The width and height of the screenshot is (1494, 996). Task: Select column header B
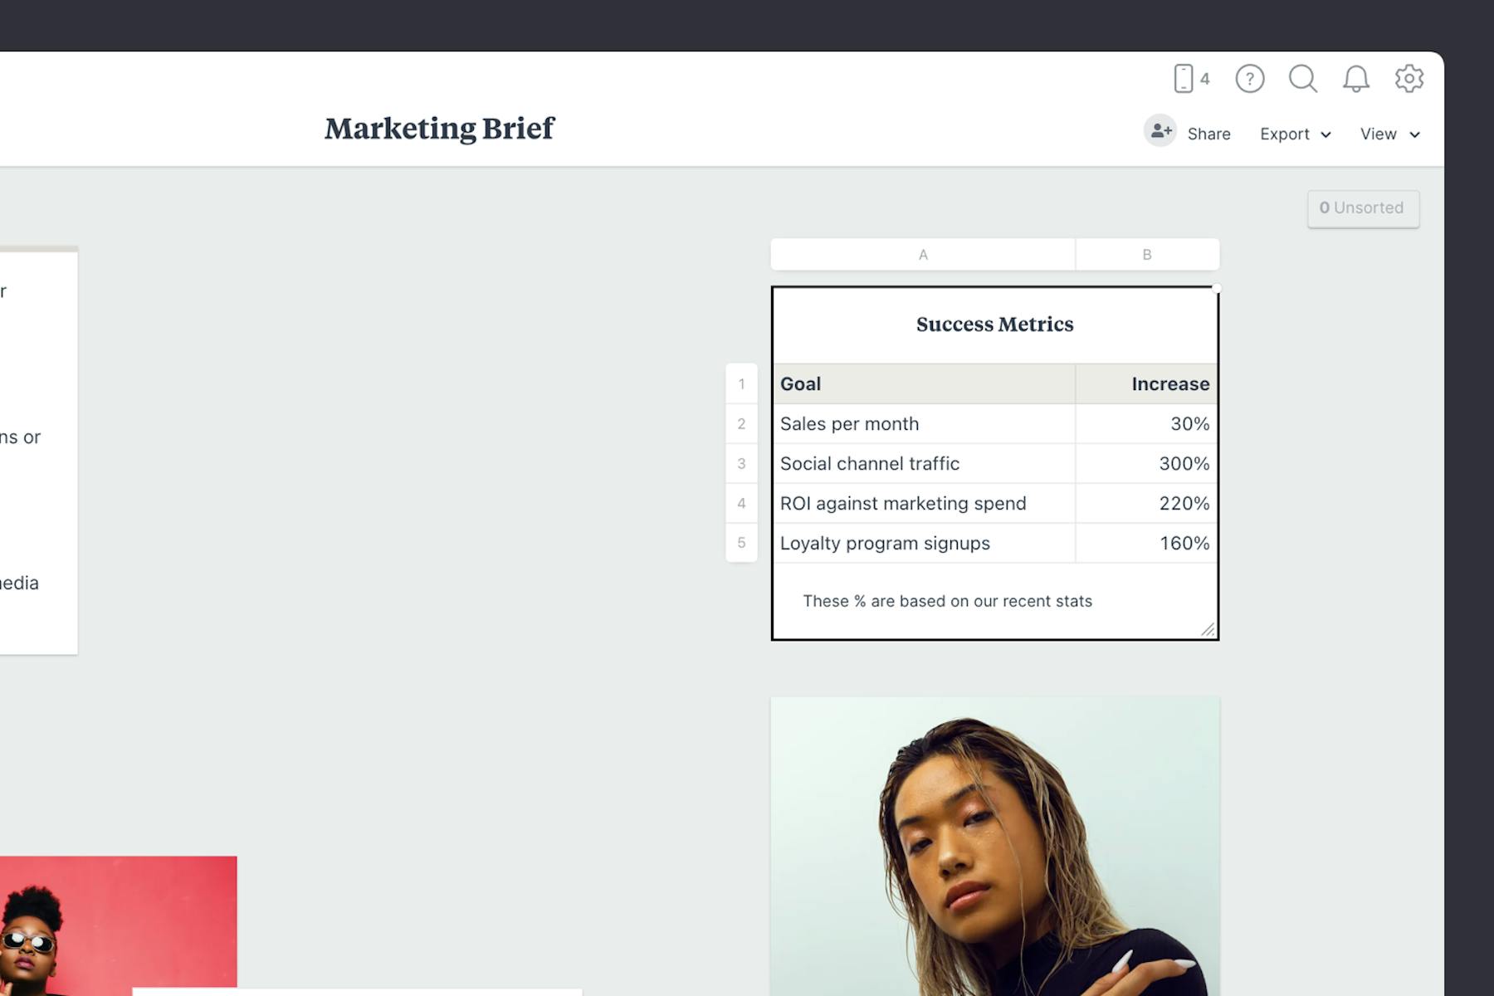point(1147,255)
